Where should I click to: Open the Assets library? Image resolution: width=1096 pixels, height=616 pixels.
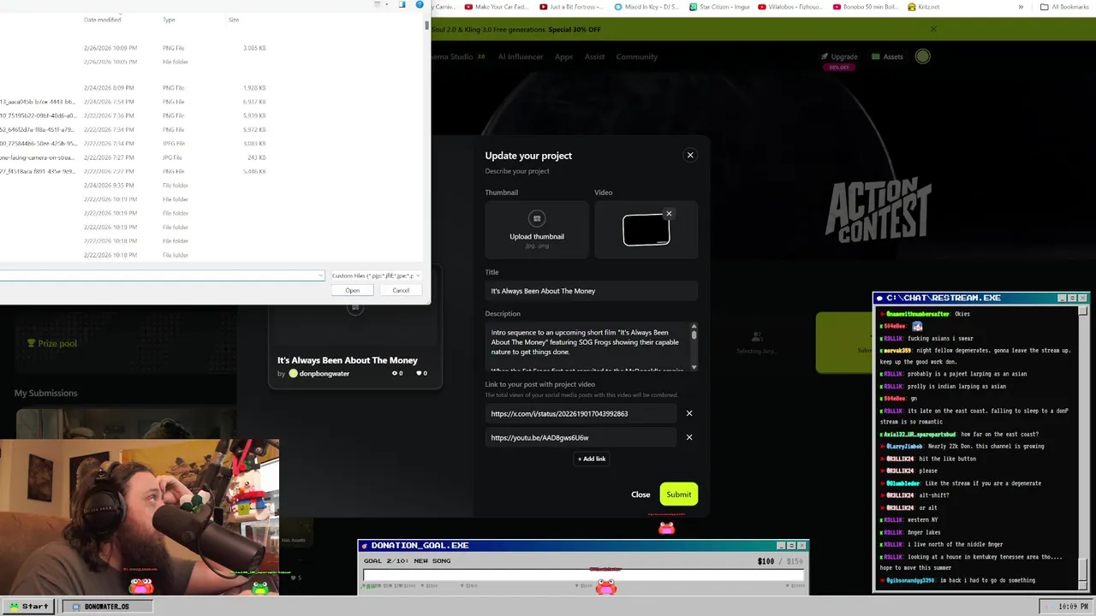pyautogui.click(x=887, y=56)
